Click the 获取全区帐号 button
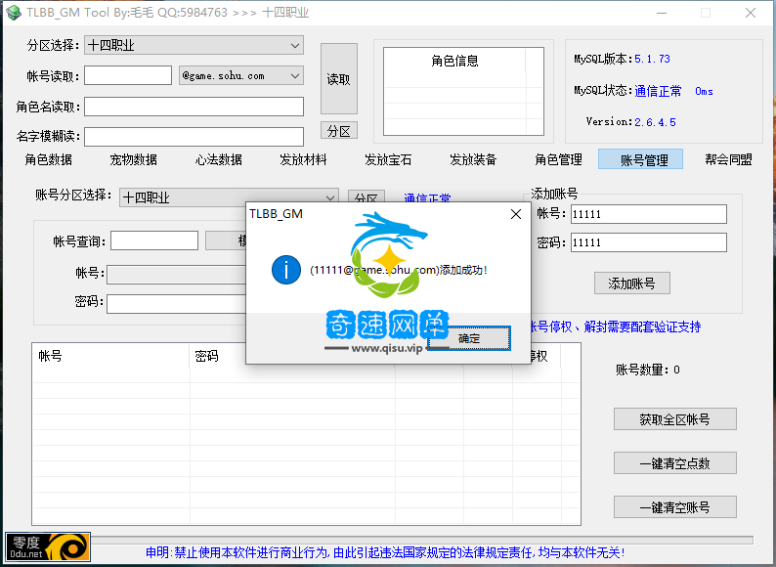The height and width of the screenshot is (567, 776). [674, 419]
